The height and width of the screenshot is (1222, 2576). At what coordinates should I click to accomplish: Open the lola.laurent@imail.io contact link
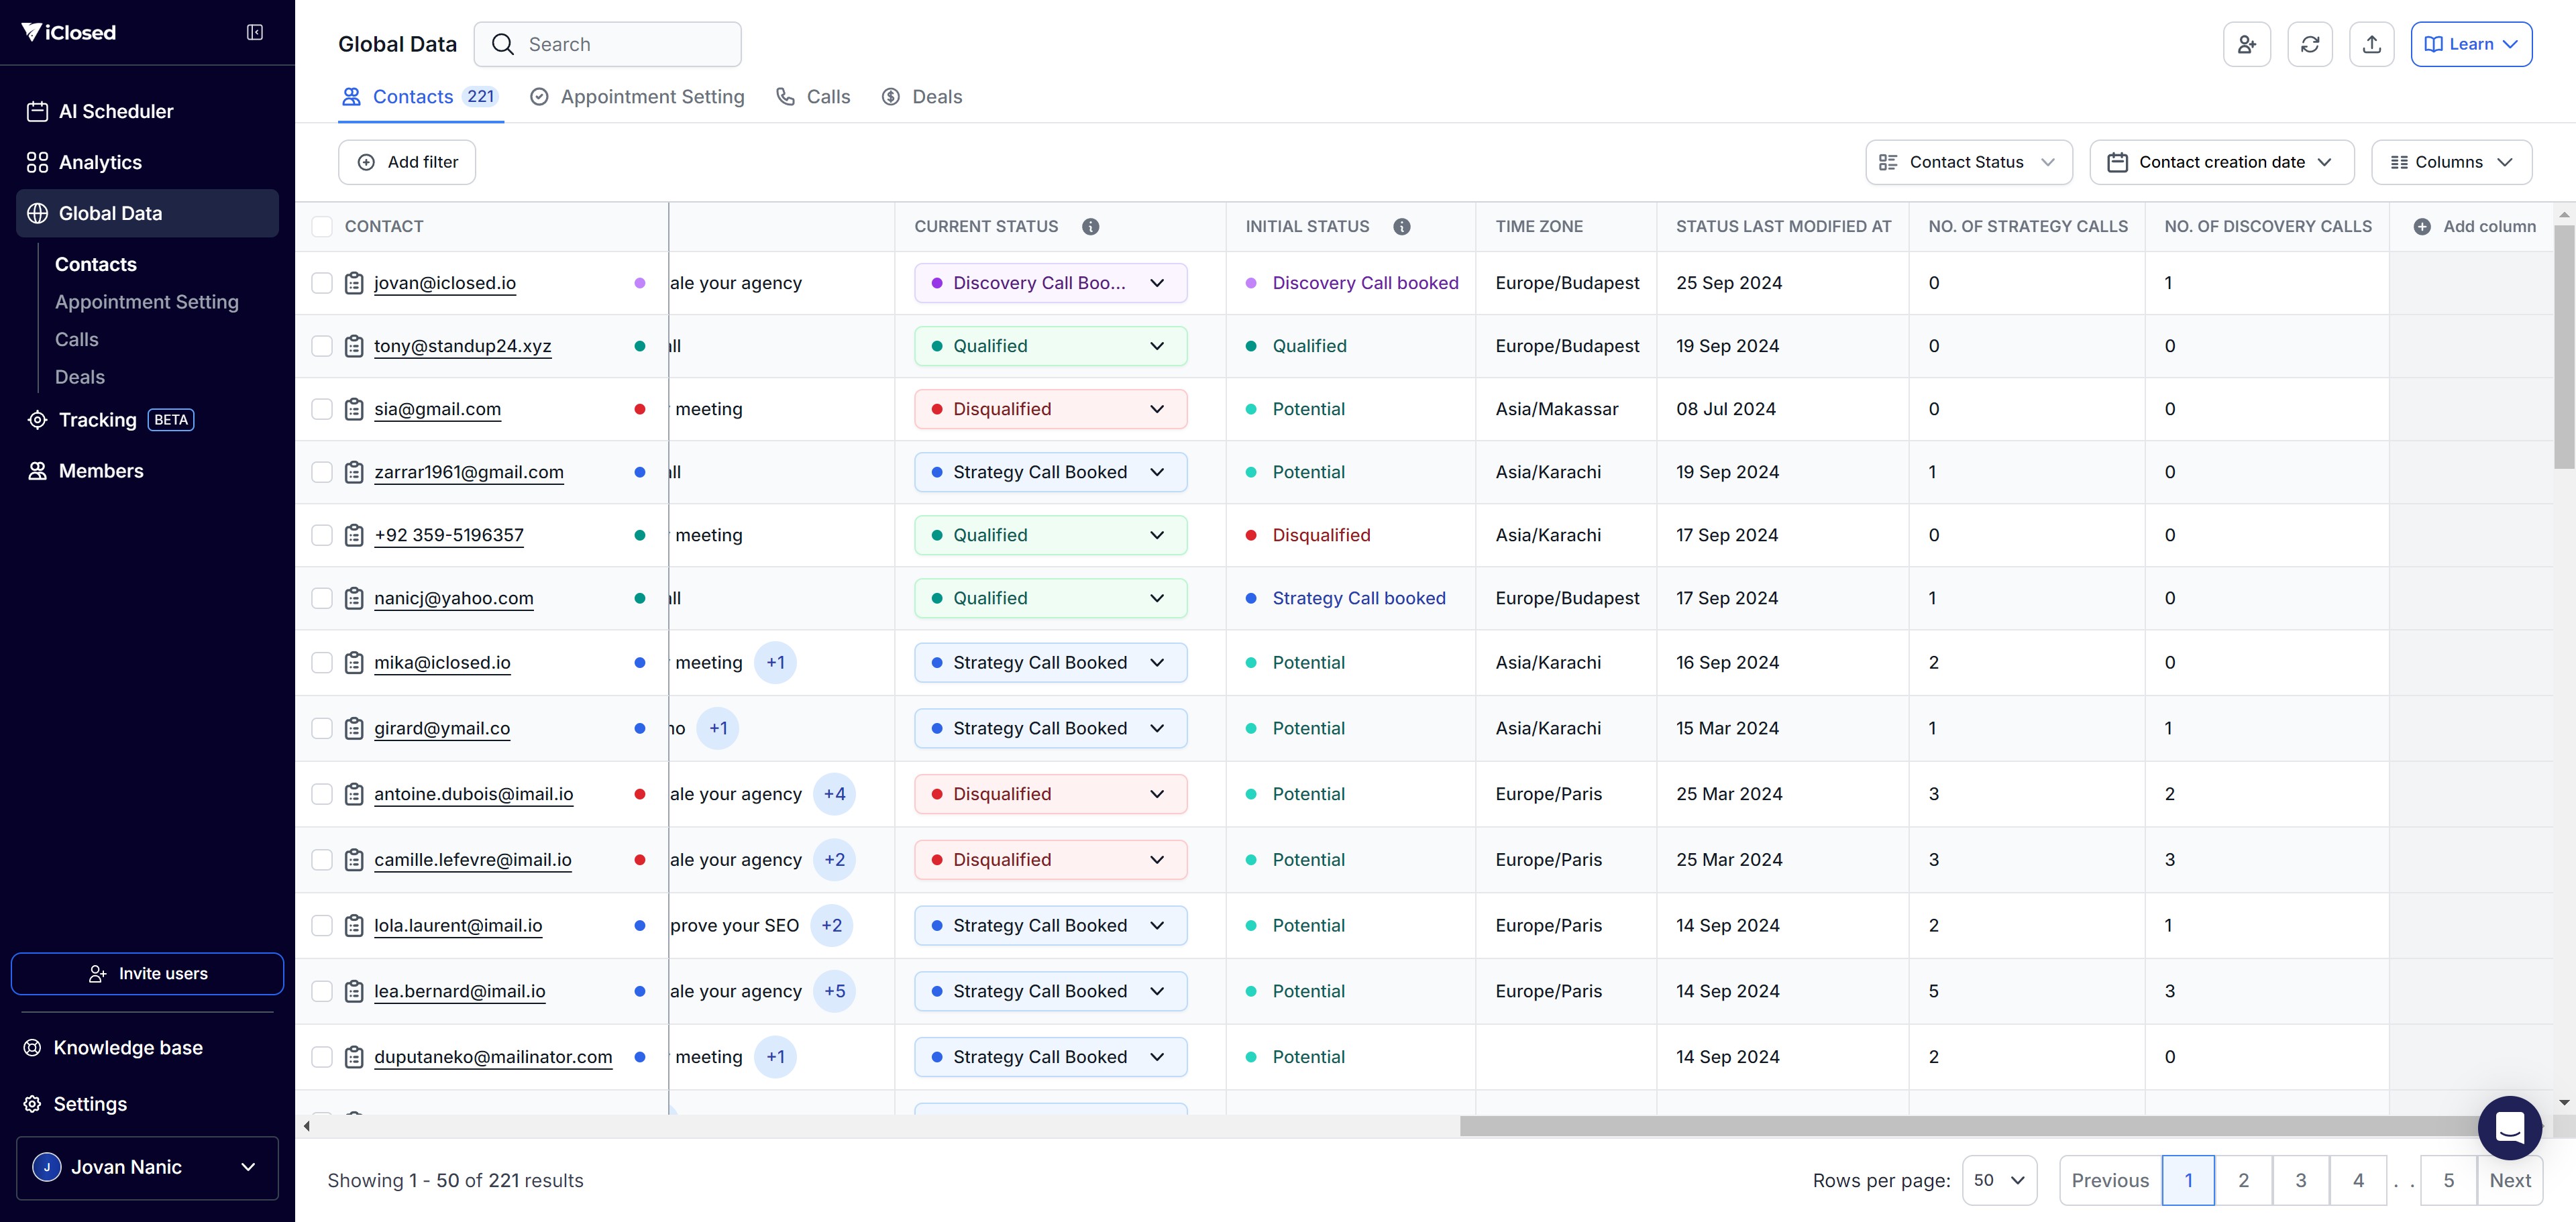click(458, 926)
